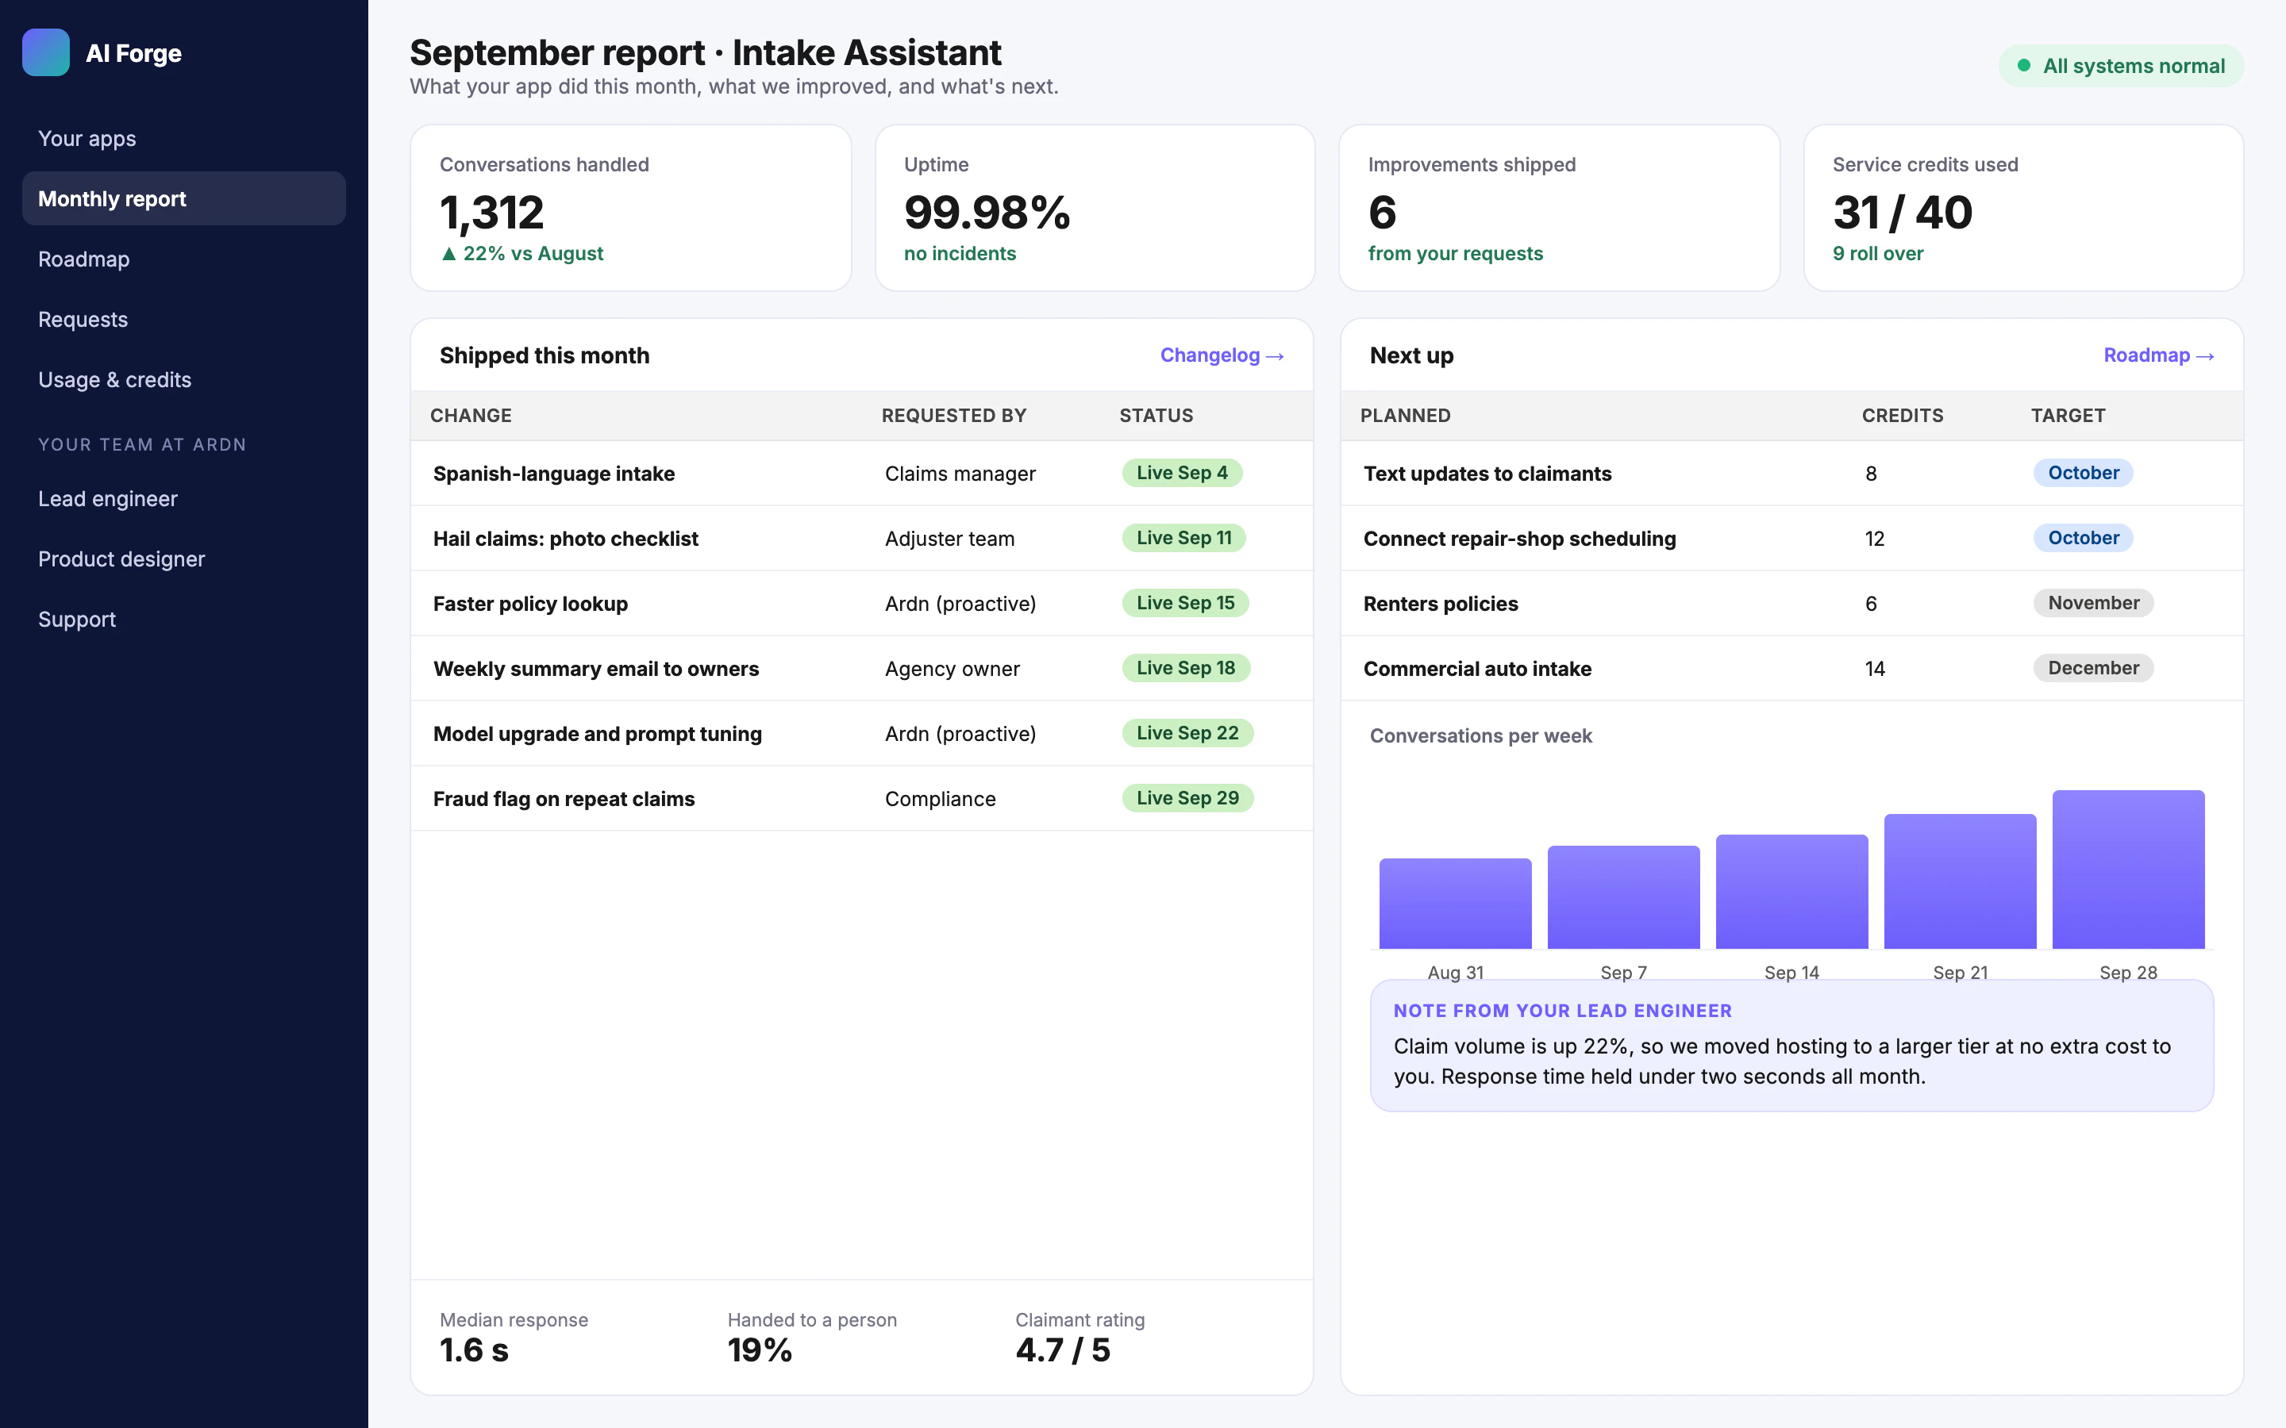The height and width of the screenshot is (1428, 2286).
Task: Click the Sep 14 chart bar
Action: pyautogui.click(x=1791, y=892)
